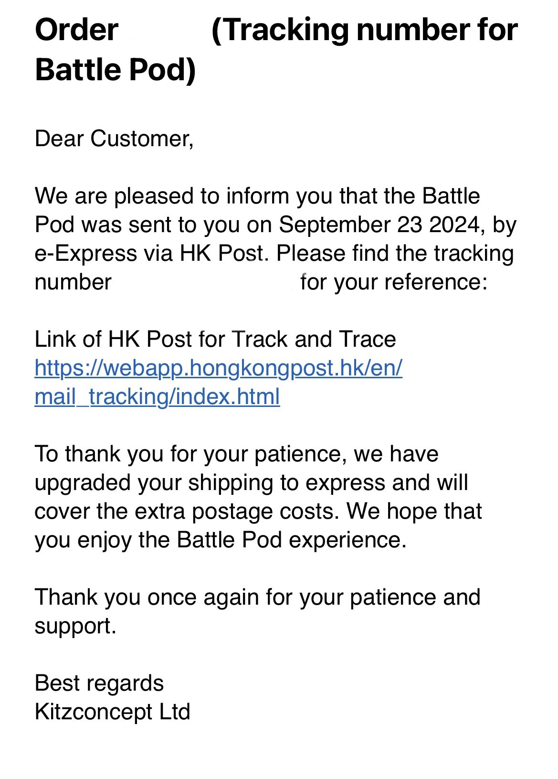Click the 'Best regards' sign-off
The height and width of the screenshot is (779, 558).
99,683
